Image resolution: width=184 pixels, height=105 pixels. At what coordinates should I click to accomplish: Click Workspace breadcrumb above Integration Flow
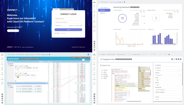coord(103,54)
